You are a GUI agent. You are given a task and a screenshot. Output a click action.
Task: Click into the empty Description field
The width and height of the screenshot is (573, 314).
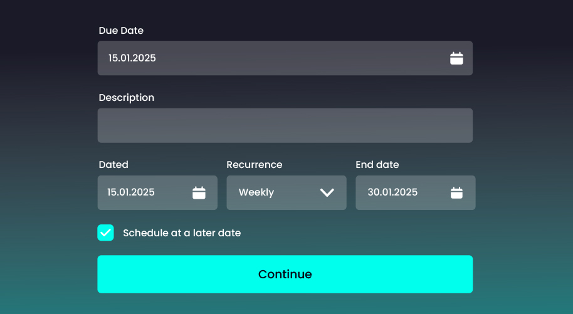pyautogui.click(x=285, y=125)
